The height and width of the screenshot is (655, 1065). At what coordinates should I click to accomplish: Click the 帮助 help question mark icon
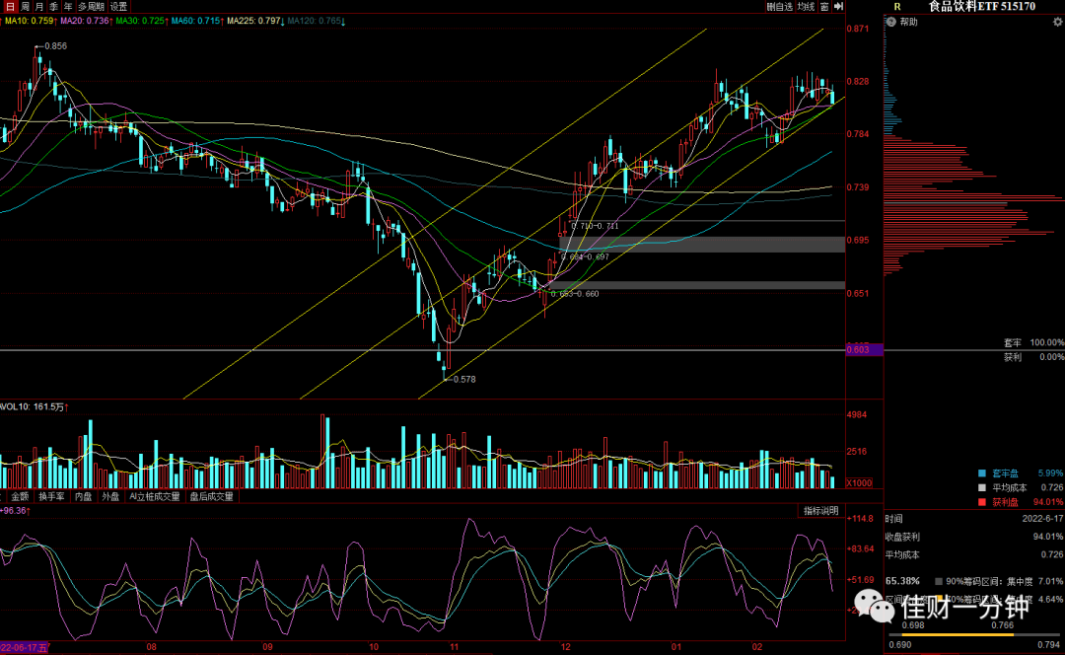coord(891,22)
